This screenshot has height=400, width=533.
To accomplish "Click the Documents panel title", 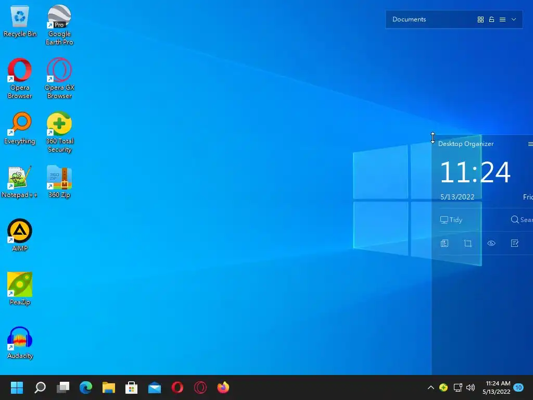I will click(409, 19).
